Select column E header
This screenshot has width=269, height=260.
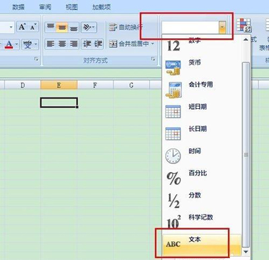[x=59, y=85]
